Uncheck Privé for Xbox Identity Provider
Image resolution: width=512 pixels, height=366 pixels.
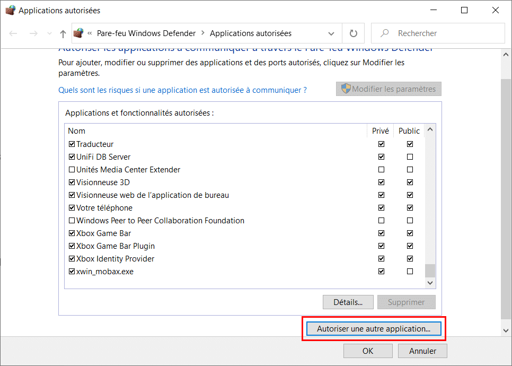381,259
